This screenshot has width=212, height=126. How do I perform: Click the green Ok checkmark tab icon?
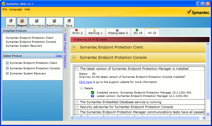point(137,30)
